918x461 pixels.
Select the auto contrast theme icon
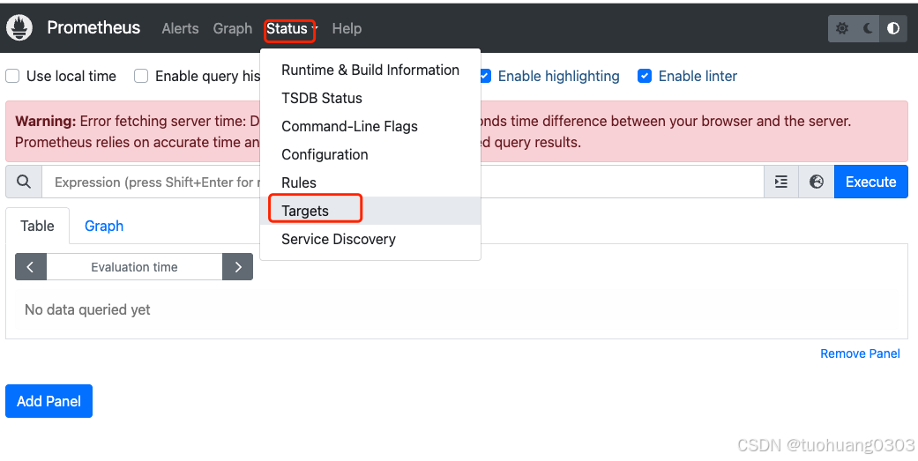(x=892, y=28)
